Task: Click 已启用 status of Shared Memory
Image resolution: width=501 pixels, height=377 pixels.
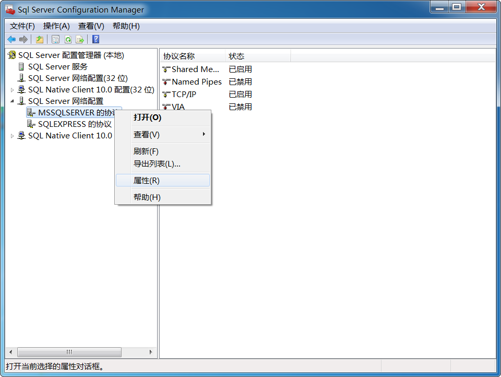Action: coord(240,69)
